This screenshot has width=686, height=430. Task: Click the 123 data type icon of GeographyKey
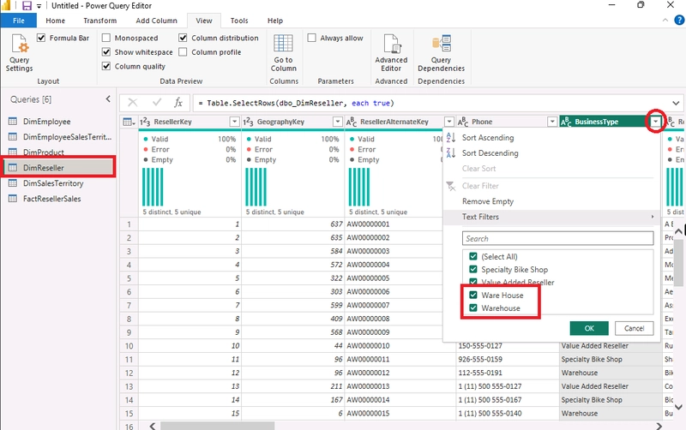click(248, 122)
